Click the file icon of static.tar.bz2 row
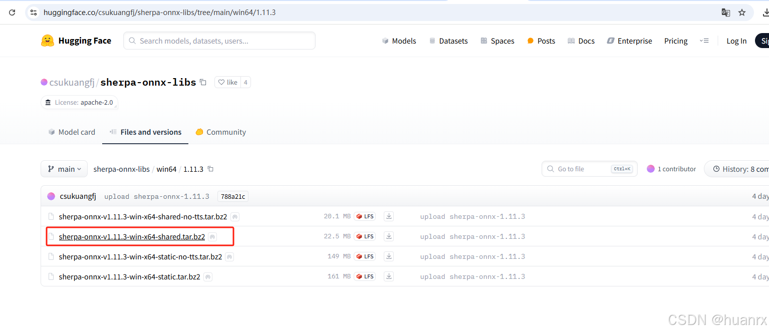The width and height of the screenshot is (769, 333). coord(51,277)
